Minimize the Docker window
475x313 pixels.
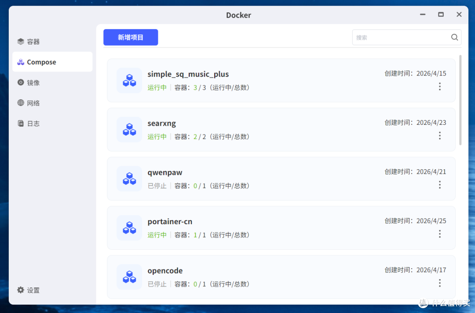click(423, 15)
